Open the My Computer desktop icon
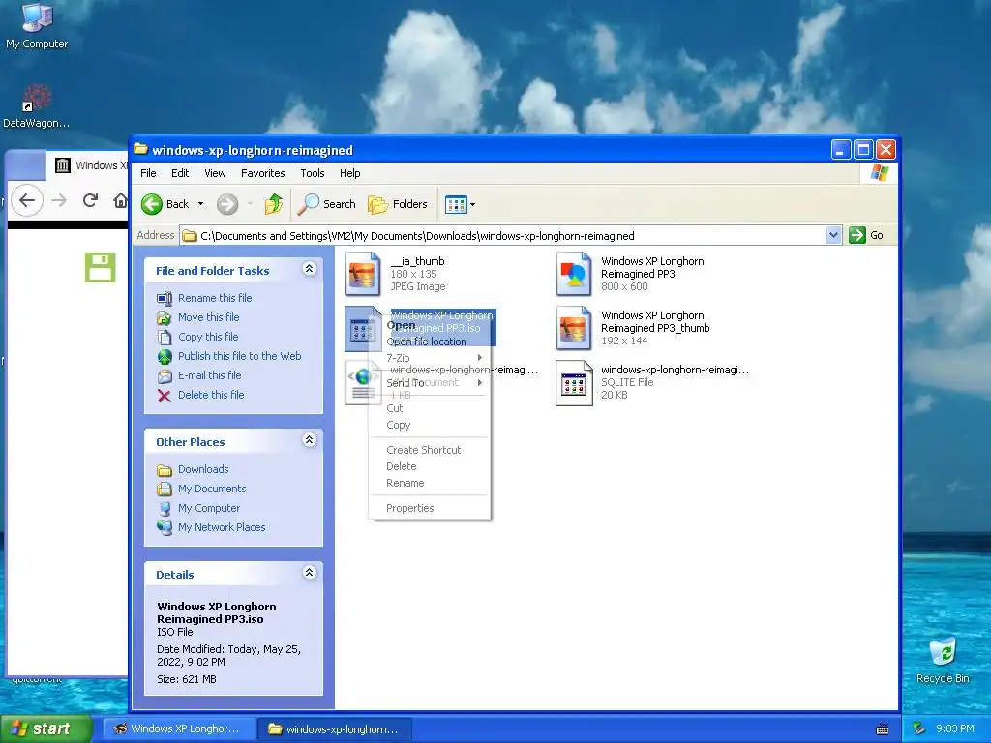Image resolution: width=991 pixels, height=743 pixels. pyautogui.click(x=37, y=25)
